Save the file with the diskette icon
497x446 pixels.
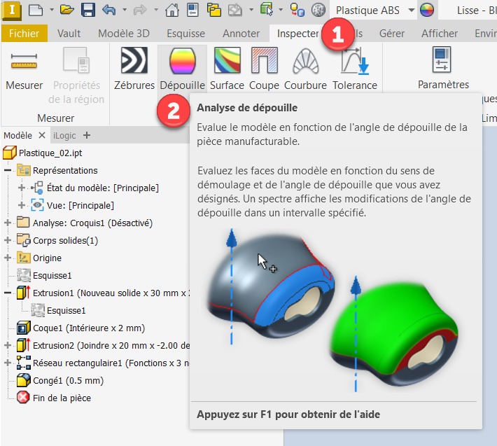click(88, 10)
